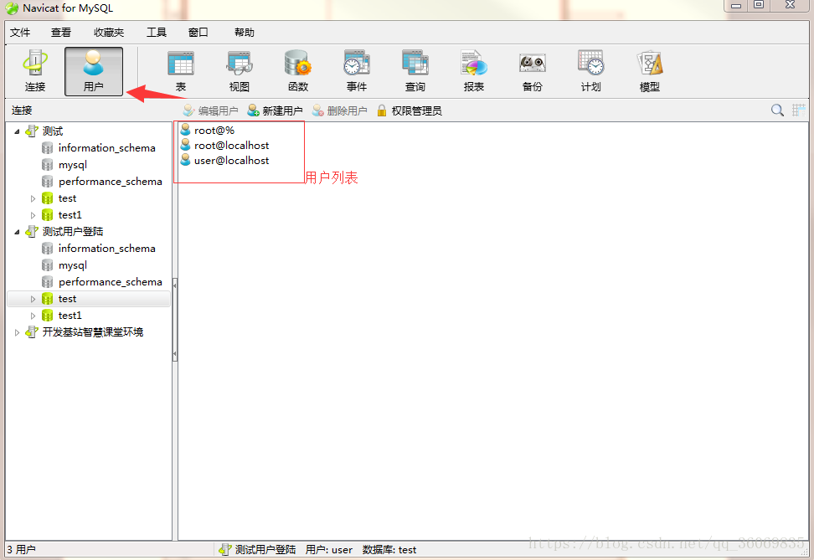This screenshot has width=814, height=560.
Task: Click the root@% user icon
Action: pyautogui.click(x=185, y=130)
